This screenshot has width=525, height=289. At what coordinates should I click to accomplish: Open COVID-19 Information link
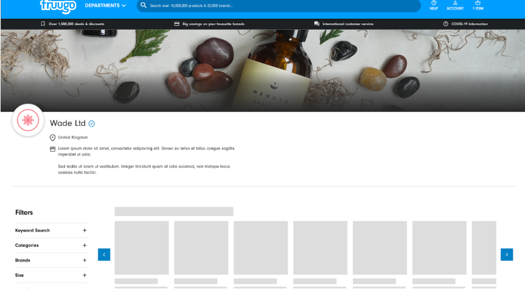466,24
